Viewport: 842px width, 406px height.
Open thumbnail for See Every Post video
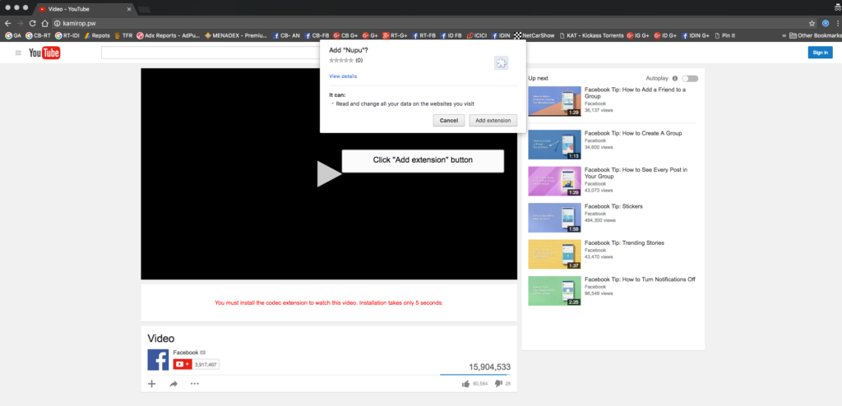555,181
